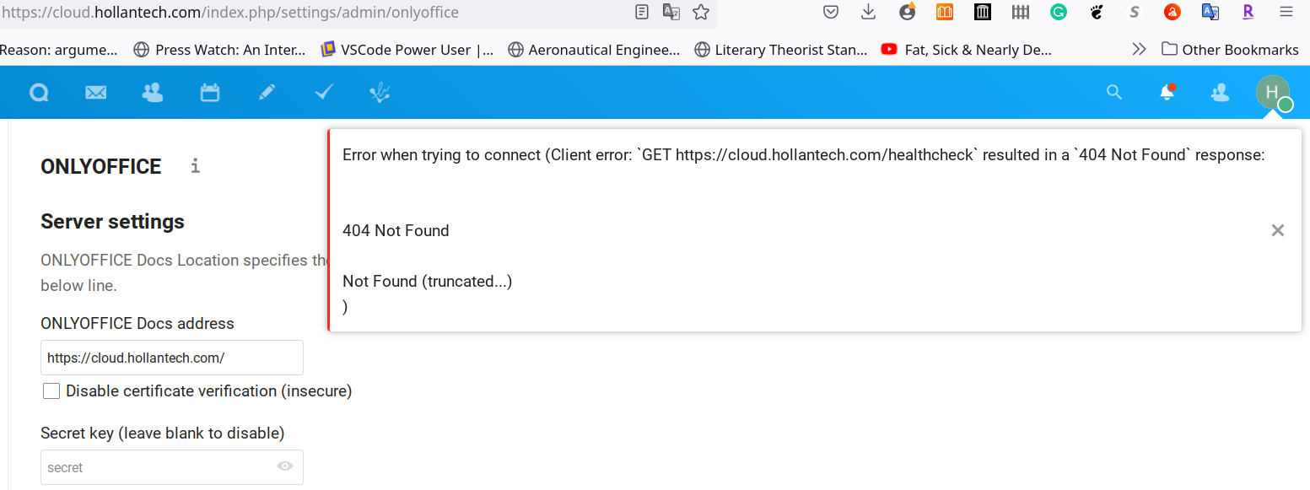Open the Firefox account icon
The height and width of the screenshot is (490, 1310).
click(x=908, y=12)
